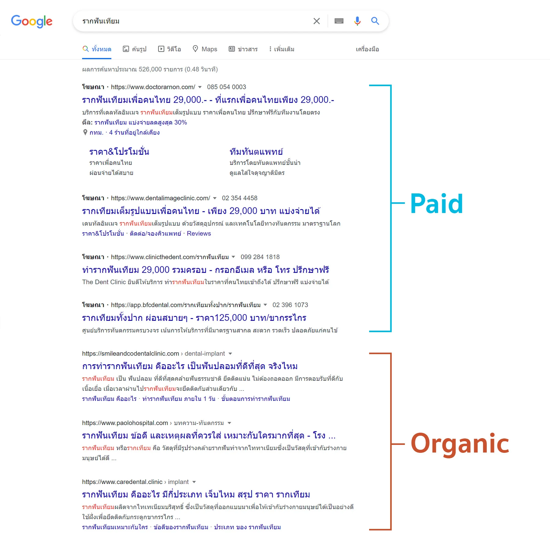This screenshot has height=550, width=550.
Task: Start voice search with microphone icon
Action: point(357,21)
